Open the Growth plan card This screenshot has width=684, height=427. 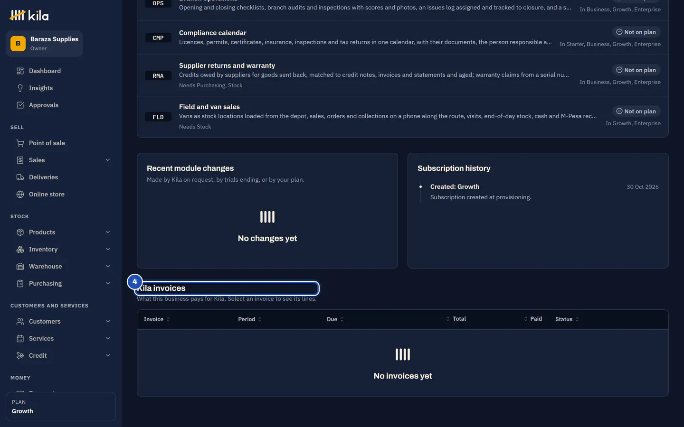click(x=61, y=407)
